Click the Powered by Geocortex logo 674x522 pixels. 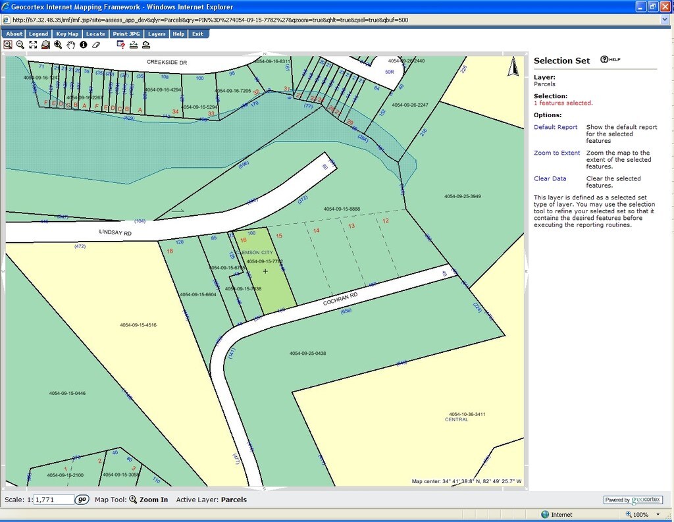[633, 500]
